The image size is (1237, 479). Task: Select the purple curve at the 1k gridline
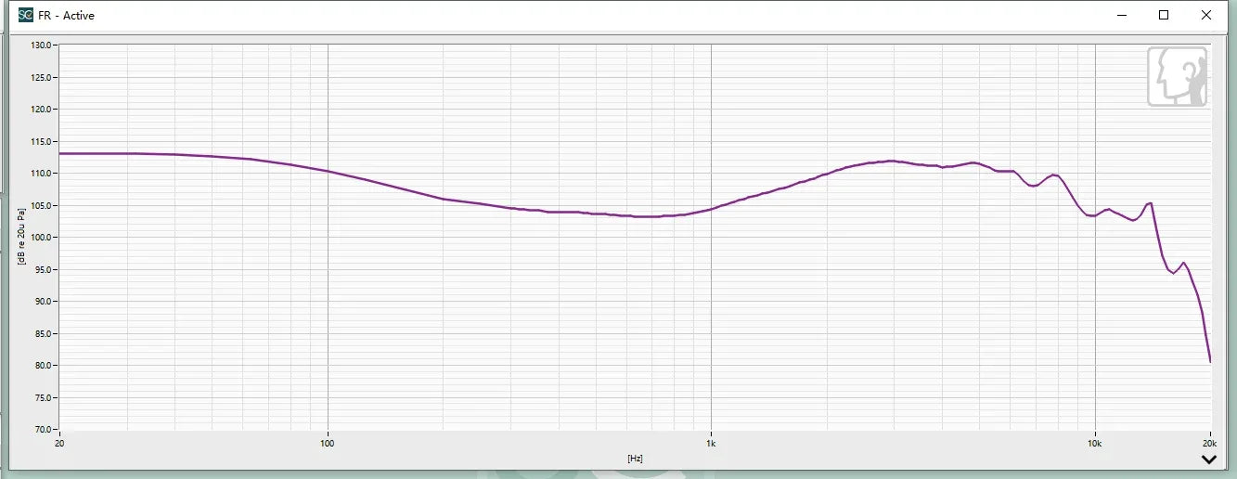coord(711,209)
